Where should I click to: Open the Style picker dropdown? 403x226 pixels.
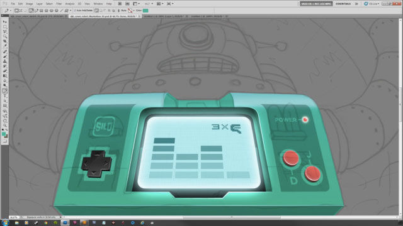click(133, 11)
